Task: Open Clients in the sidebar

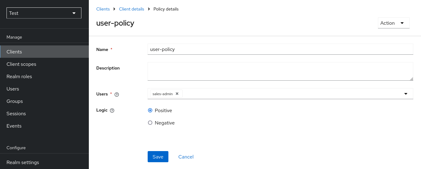Action: tap(14, 52)
